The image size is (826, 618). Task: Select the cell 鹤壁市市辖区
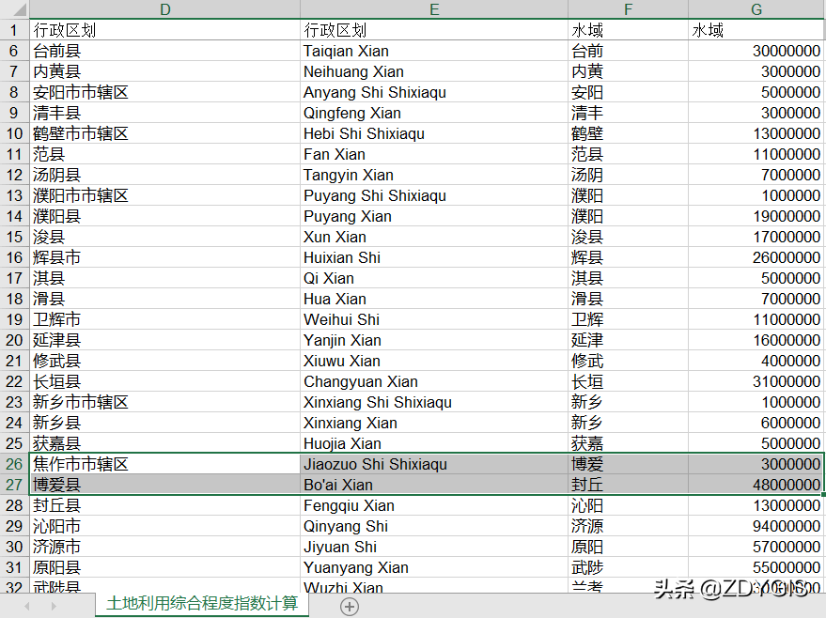click(x=164, y=133)
